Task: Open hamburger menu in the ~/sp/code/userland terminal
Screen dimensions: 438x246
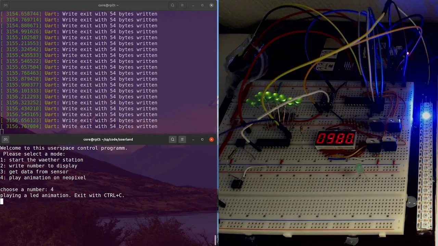Action: [182, 139]
